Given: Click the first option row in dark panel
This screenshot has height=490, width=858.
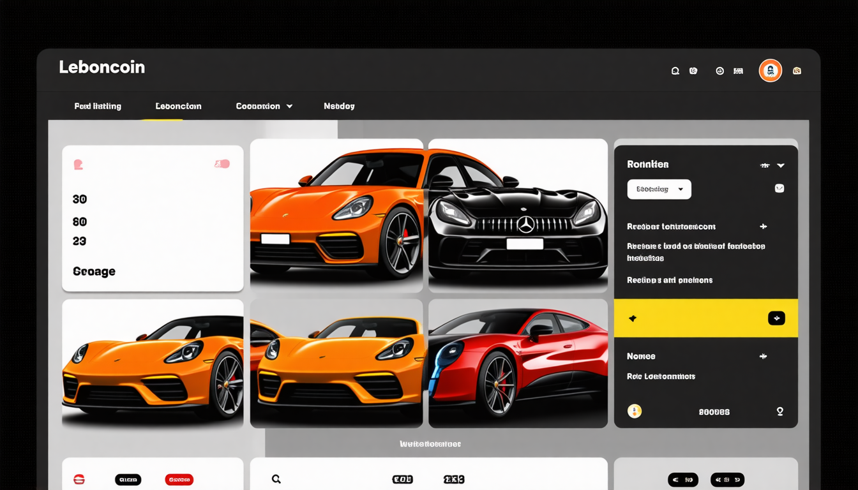Looking at the screenshot, I should pos(672,226).
